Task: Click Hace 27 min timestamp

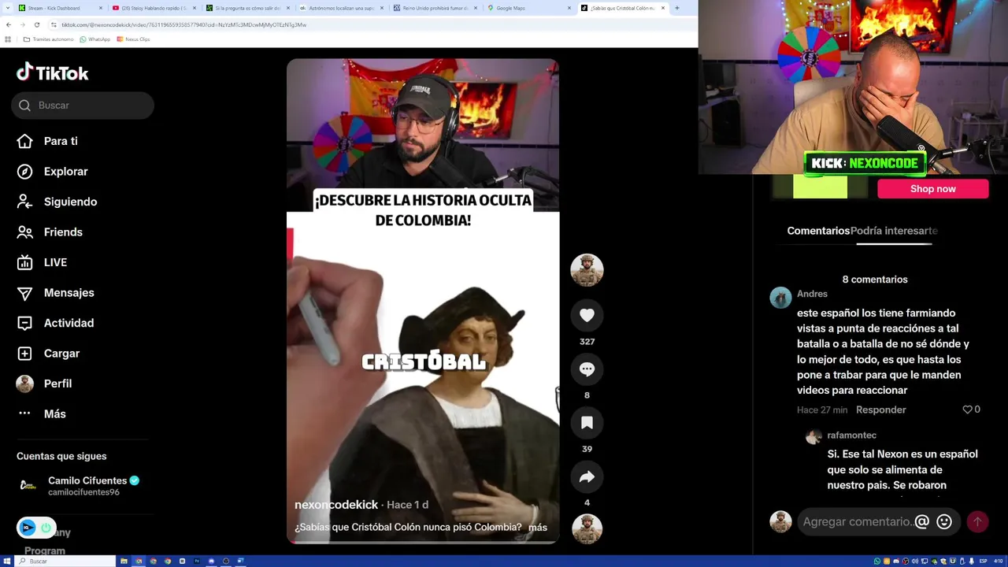Action: click(822, 409)
